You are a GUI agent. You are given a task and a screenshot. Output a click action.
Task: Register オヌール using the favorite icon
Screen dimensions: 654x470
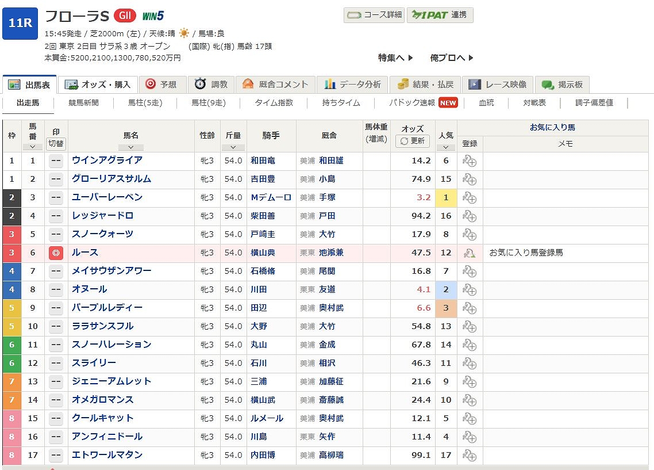click(x=470, y=290)
